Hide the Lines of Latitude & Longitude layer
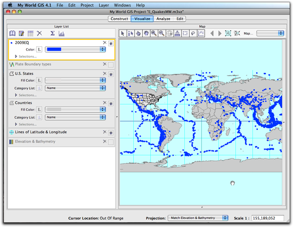This screenshot has height=227, width=293. (111, 133)
